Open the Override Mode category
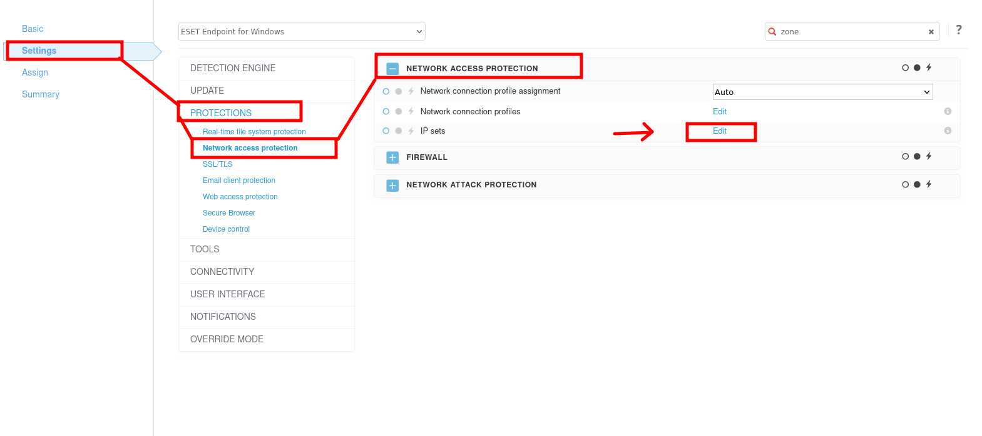Viewport: 982px width, 436px height. [x=227, y=339]
